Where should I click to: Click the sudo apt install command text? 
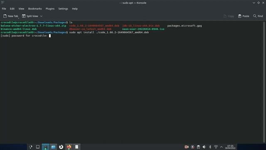click(x=109, y=32)
